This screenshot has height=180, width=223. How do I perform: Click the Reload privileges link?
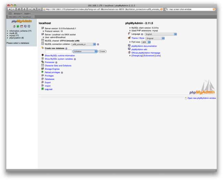pos(52,72)
